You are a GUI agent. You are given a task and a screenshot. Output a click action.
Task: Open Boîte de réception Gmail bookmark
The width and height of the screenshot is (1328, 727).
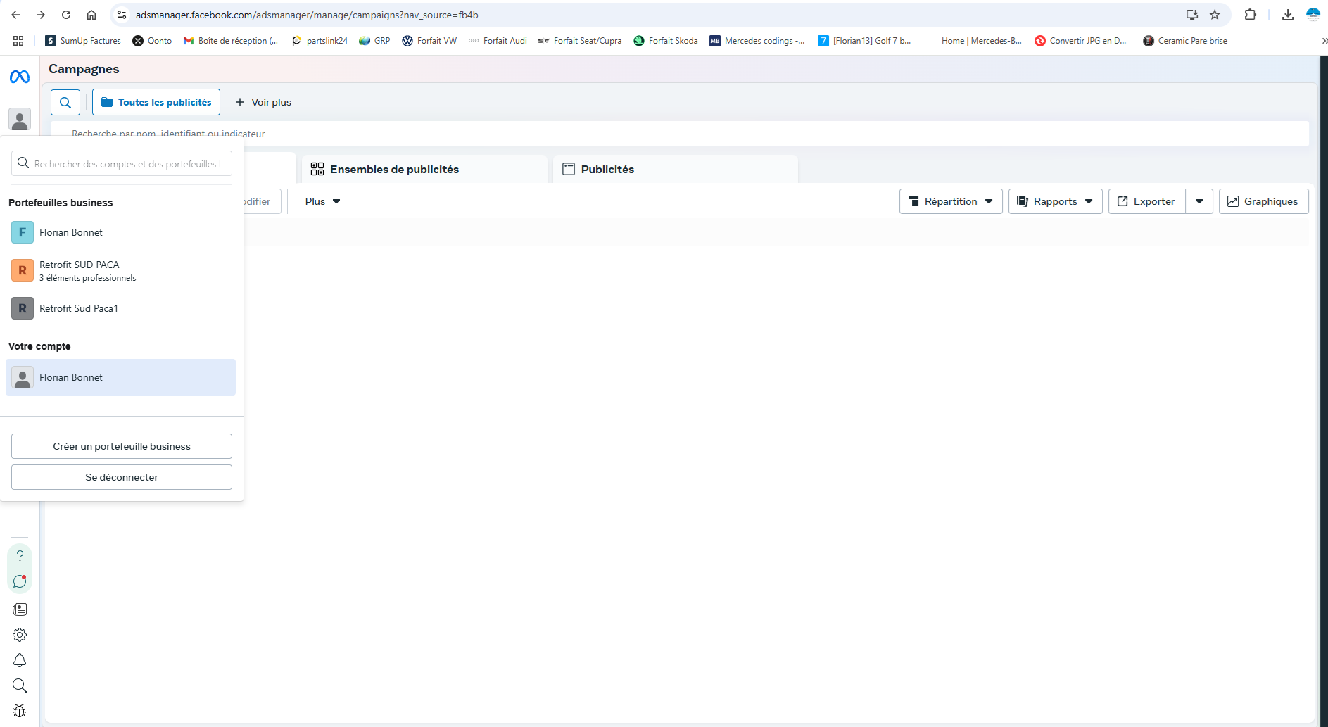click(231, 41)
